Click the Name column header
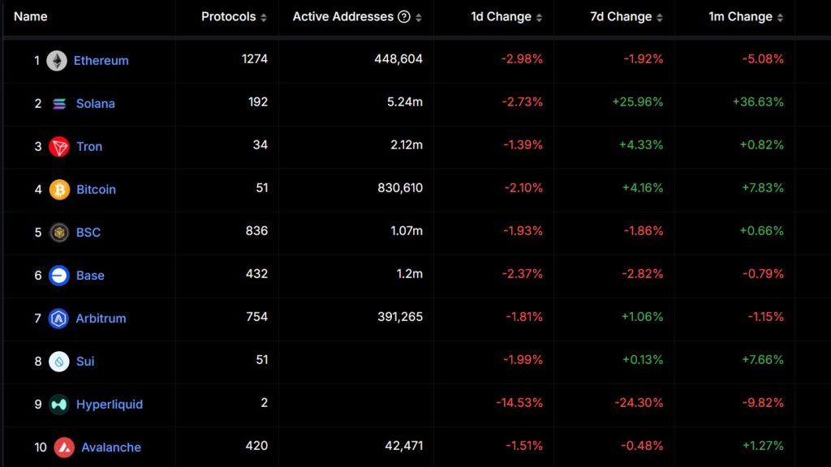This screenshot has height=467, width=831. tap(31, 17)
